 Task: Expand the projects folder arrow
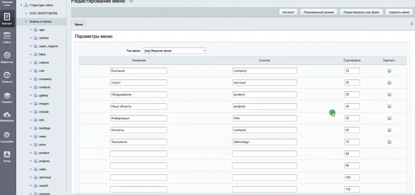point(31,161)
